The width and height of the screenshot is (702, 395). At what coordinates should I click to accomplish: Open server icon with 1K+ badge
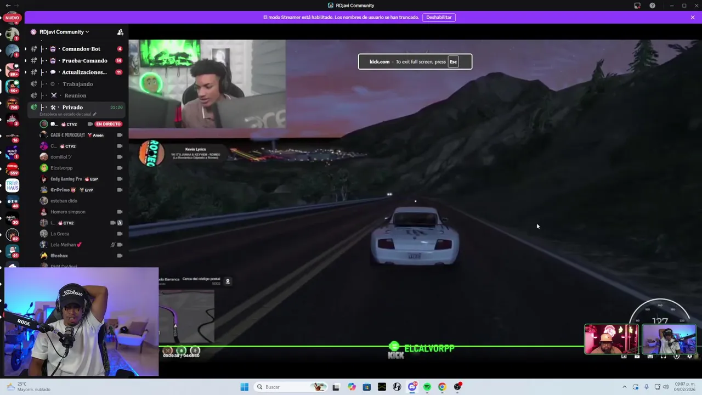[12, 86]
